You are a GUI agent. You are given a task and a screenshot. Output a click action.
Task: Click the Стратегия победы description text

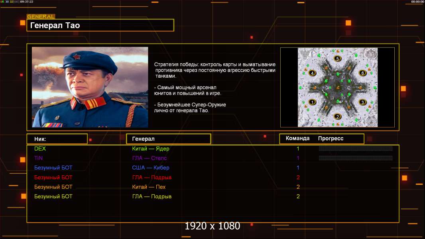tap(215, 70)
